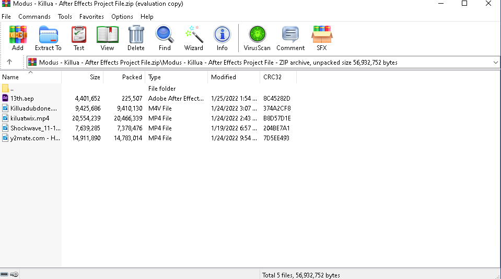This screenshot has width=501, height=279.
Task: Click the file icon of Shockwave_11-1 file
Action: 5,128
